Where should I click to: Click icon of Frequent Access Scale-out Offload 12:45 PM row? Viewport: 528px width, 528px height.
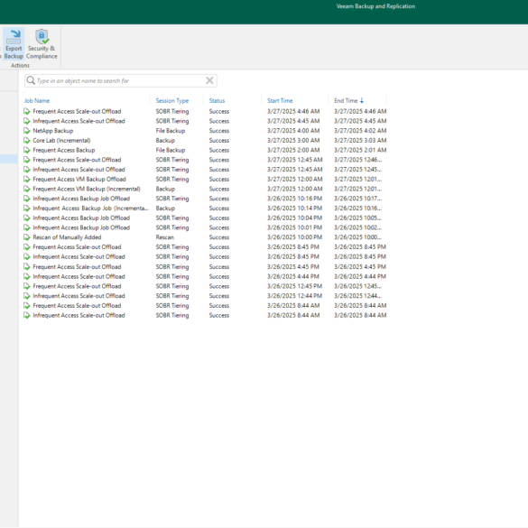pos(27,286)
